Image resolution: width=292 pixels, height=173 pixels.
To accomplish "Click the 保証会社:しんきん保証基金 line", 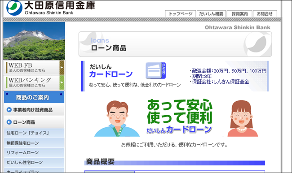I will pos(219,82).
